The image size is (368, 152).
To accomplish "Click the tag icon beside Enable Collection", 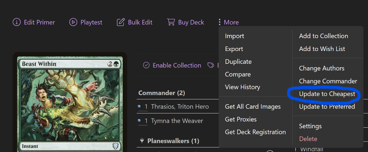I will [211, 65].
